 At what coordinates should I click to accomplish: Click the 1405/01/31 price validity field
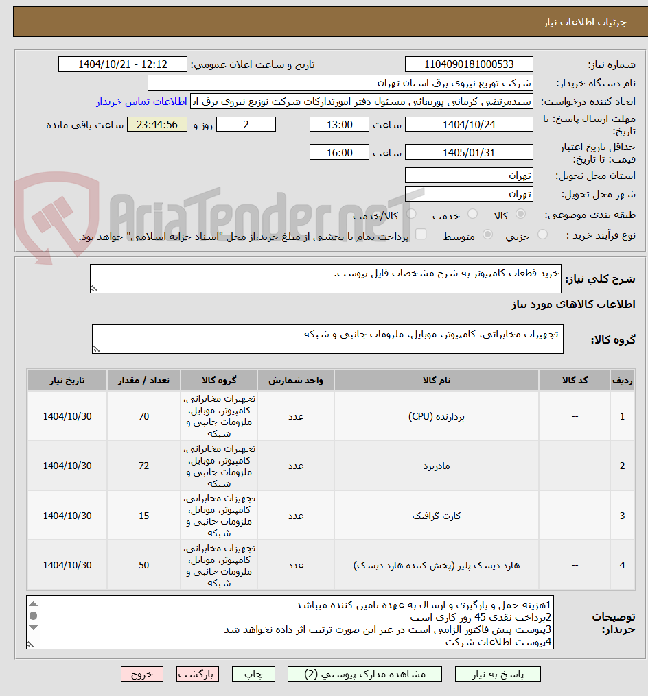pos(469,152)
